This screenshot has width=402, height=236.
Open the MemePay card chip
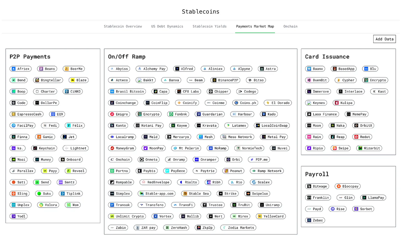click(x=356, y=114)
